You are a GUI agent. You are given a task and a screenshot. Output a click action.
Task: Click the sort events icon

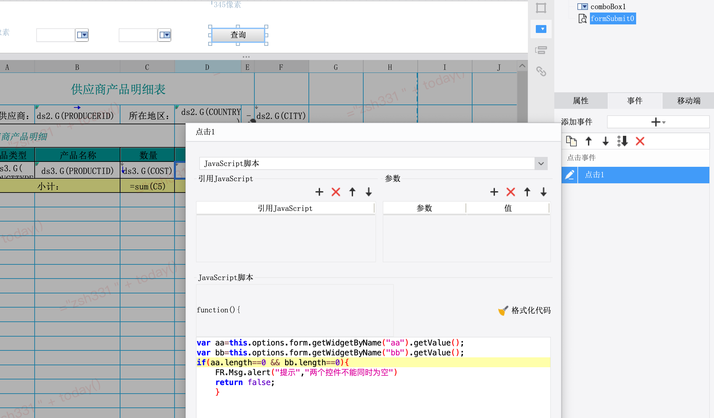(623, 141)
